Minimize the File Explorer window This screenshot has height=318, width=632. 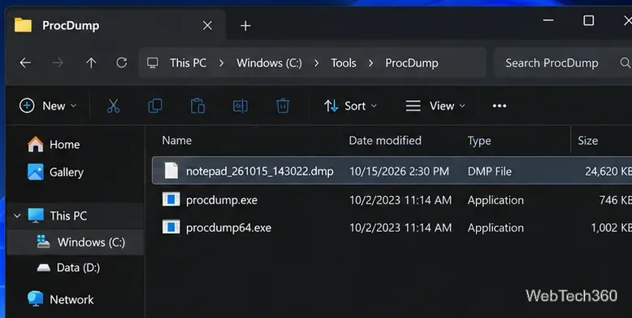click(548, 20)
